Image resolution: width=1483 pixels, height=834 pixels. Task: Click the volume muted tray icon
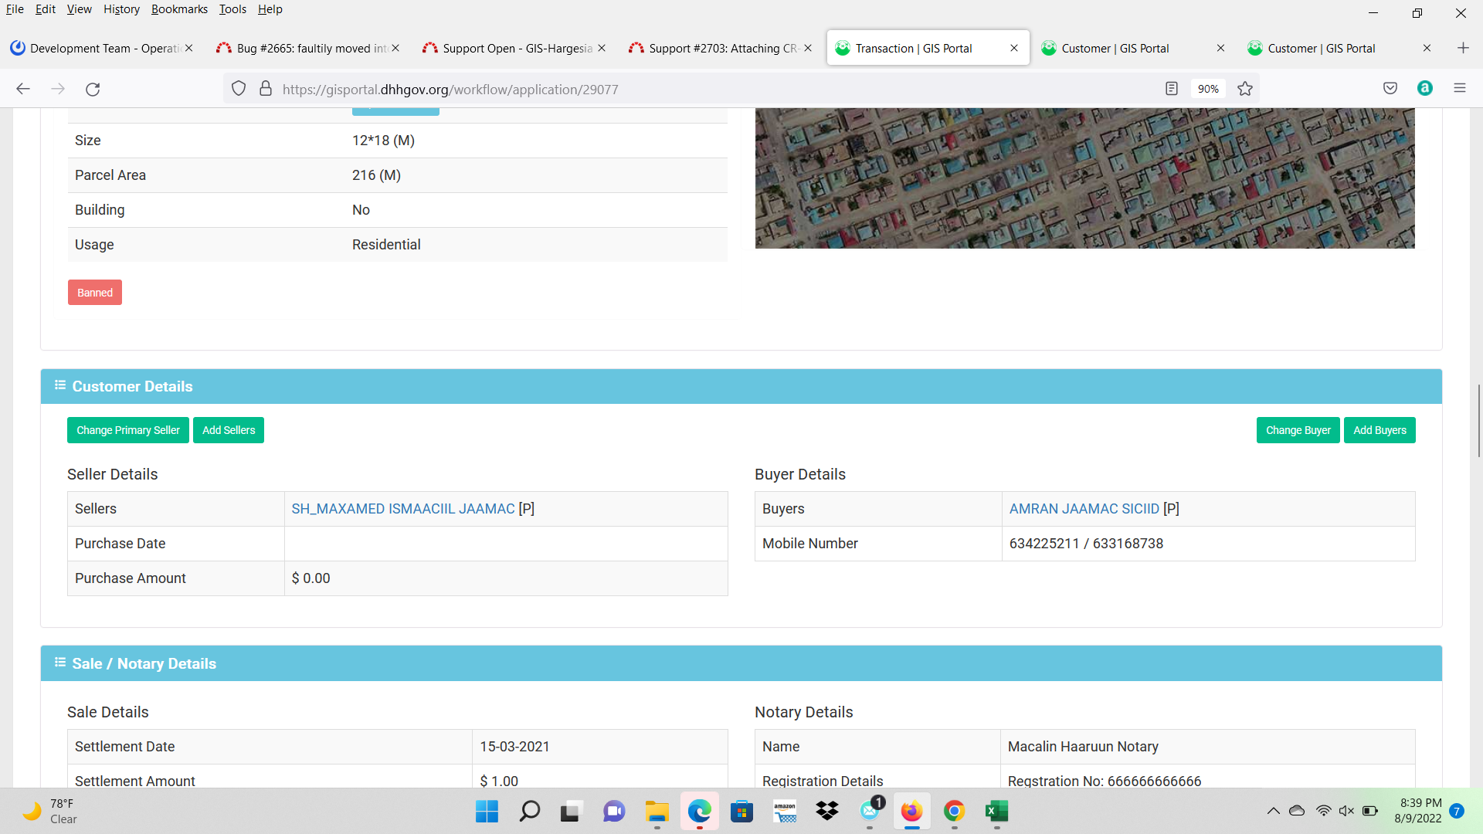(x=1346, y=811)
